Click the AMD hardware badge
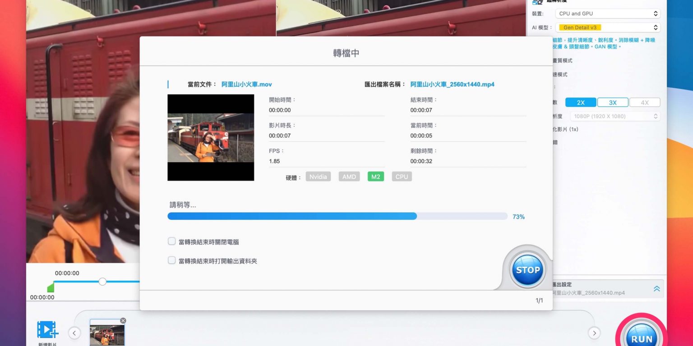This screenshot has width=693, height=346. tap(349, 177)
